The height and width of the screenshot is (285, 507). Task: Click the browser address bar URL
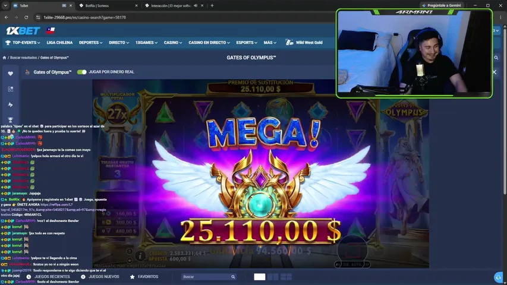point(85,17)
